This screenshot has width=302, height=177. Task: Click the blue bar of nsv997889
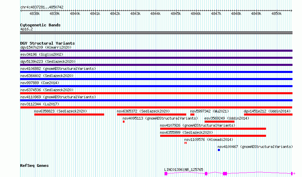tap(156, 86)
